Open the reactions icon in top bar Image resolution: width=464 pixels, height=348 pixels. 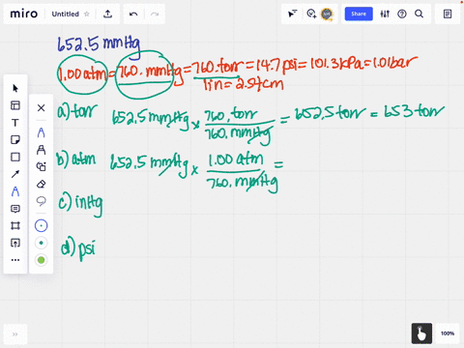311,14
